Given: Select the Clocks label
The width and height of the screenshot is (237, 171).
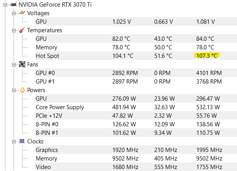Looking at the screenshot, I should 35,141.
